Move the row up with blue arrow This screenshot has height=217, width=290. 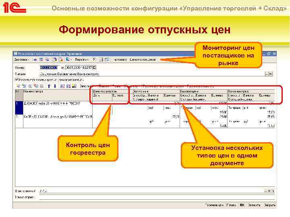pyautogui.click(x=49, y=86)
